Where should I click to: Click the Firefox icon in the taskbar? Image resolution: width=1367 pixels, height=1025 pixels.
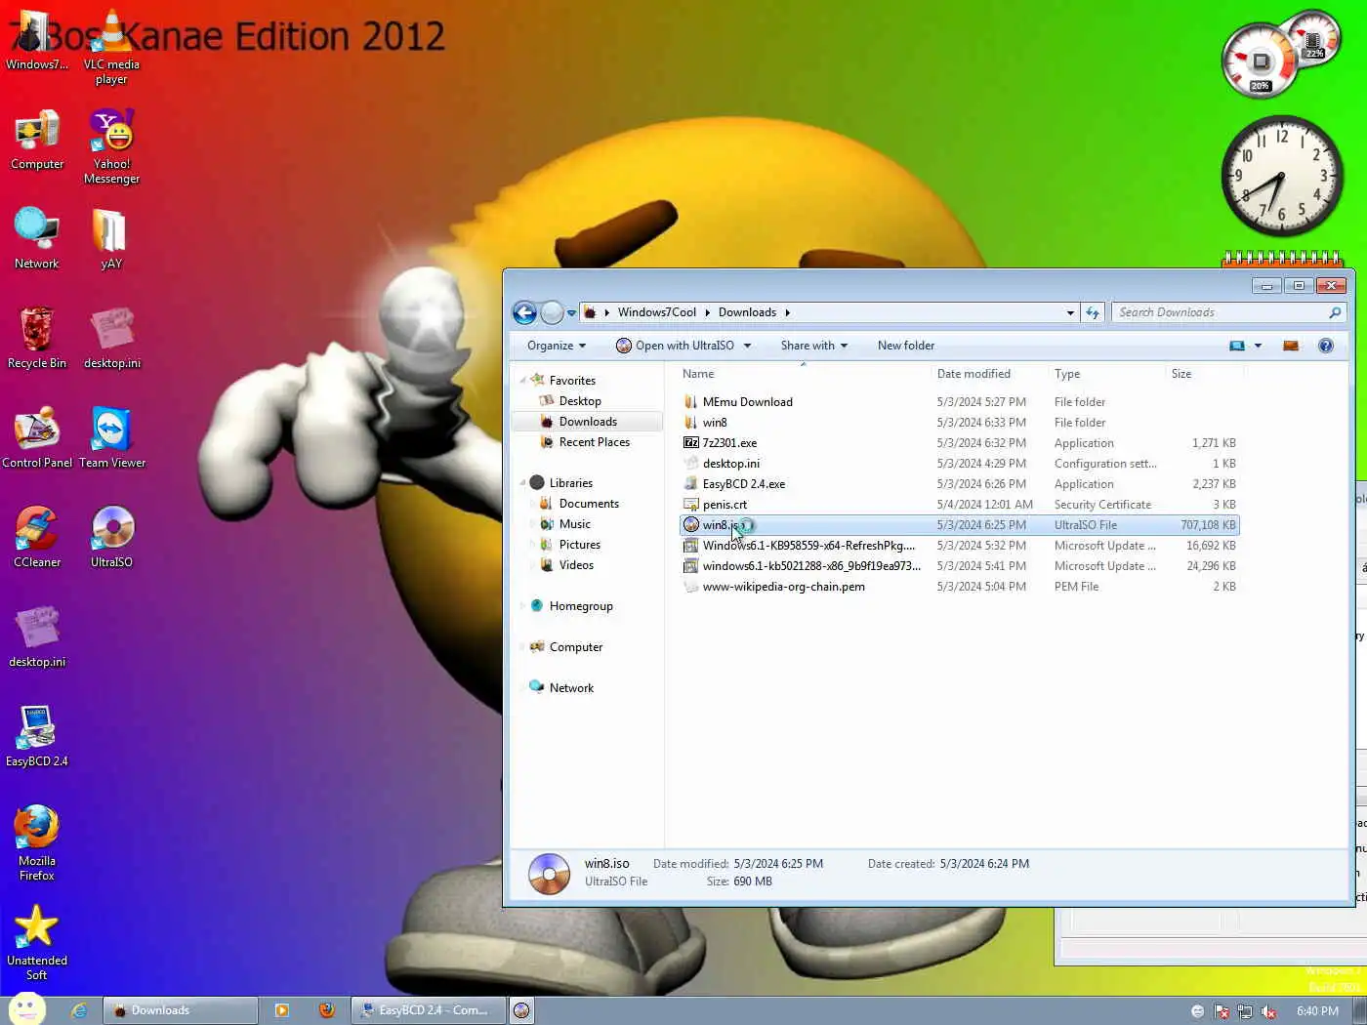[326, 1010]
